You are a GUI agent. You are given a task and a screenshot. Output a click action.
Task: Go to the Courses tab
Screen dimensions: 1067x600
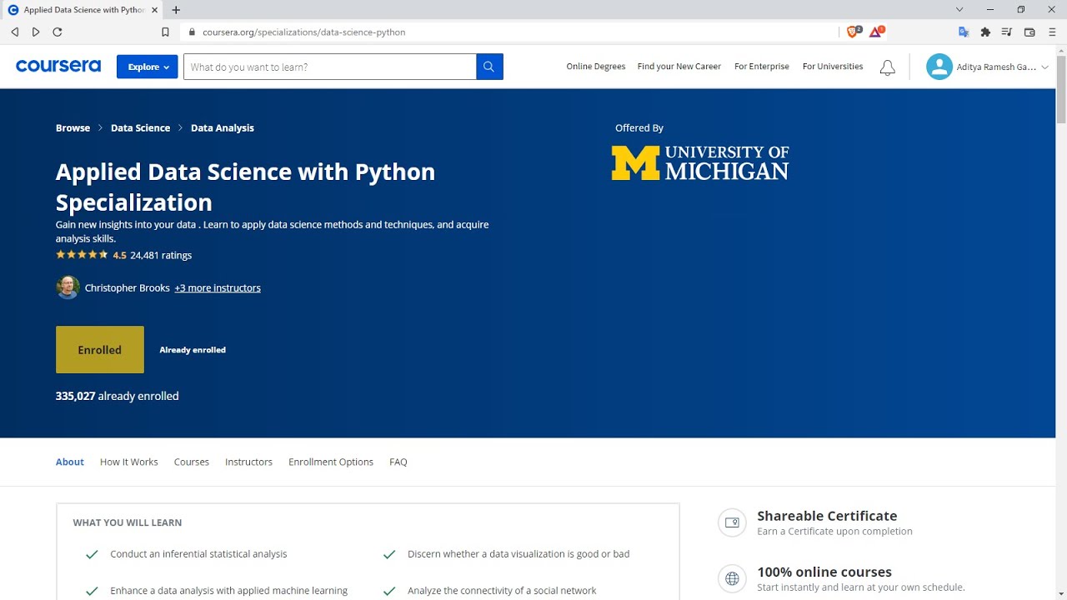pos(192,462)
